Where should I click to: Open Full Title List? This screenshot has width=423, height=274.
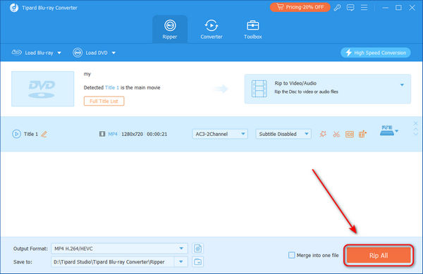pos(104,101)
